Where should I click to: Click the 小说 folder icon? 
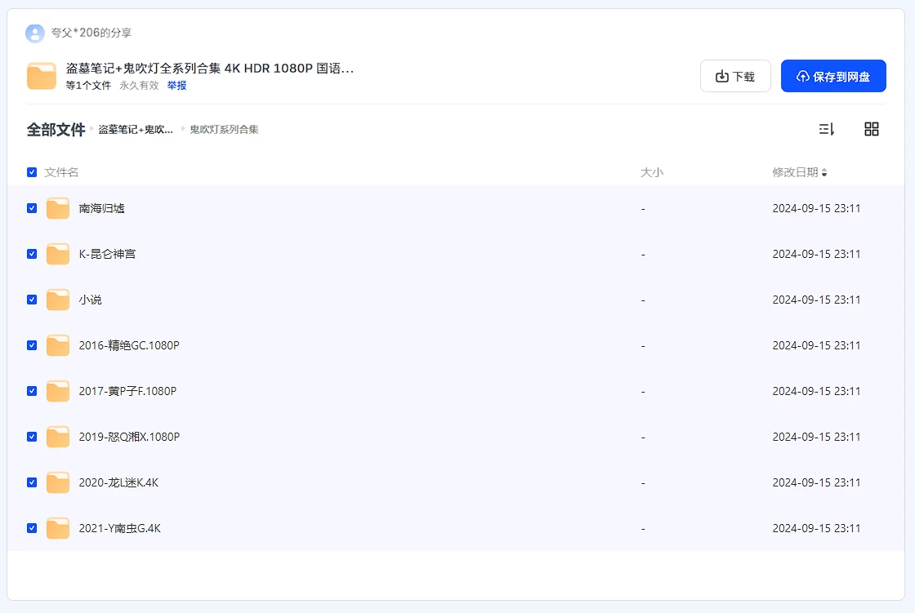tap(58, 300)
